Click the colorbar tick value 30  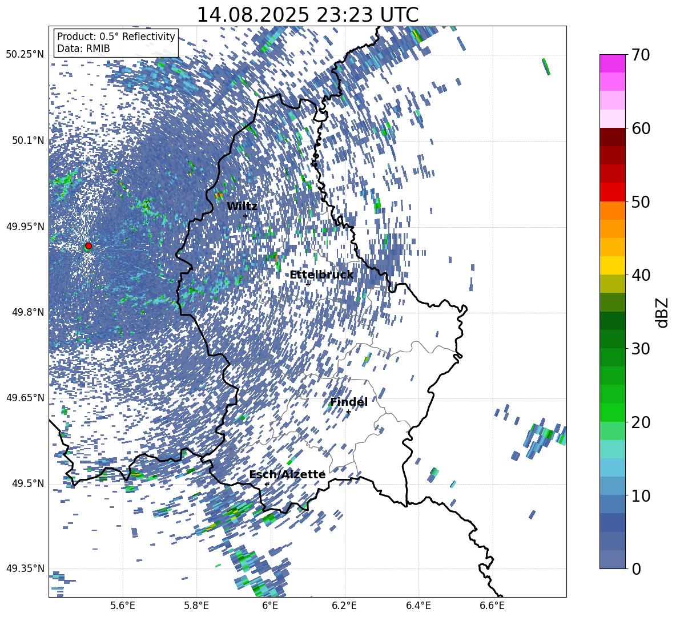640,349
